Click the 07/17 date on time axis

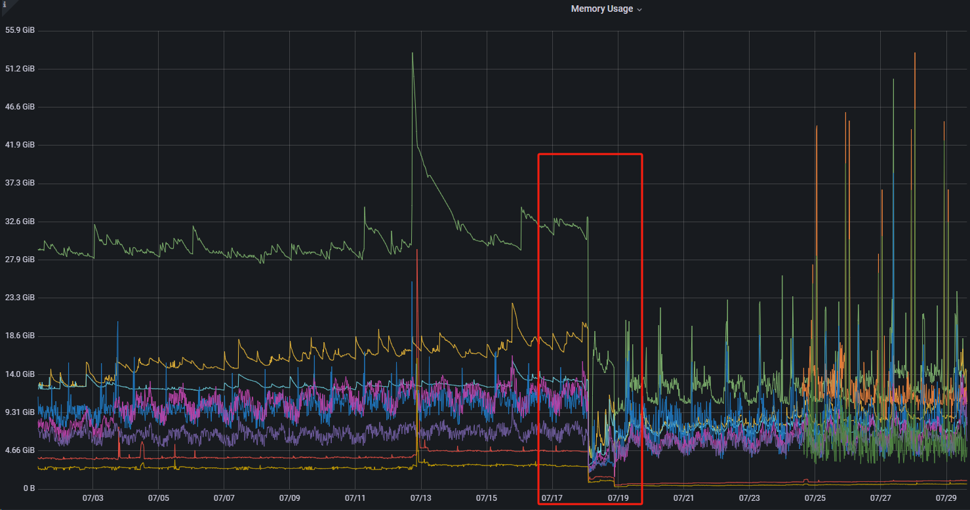[552, 498]
